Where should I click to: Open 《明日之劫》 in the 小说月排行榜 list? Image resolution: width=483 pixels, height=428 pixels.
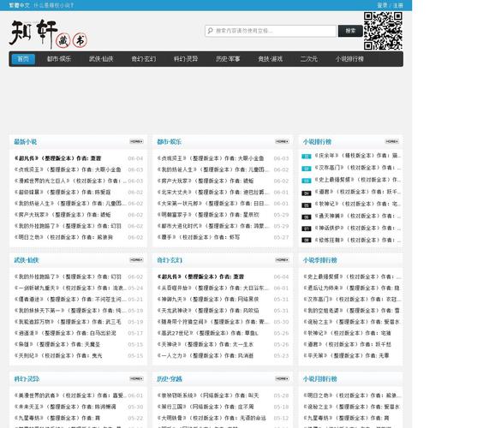coord(352,395)
